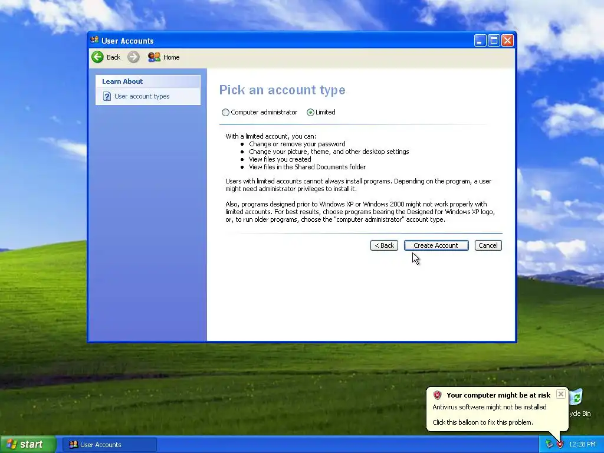Click the greyed Forward arrow icon
Screen dimensions: 604x453
(133, 57)
